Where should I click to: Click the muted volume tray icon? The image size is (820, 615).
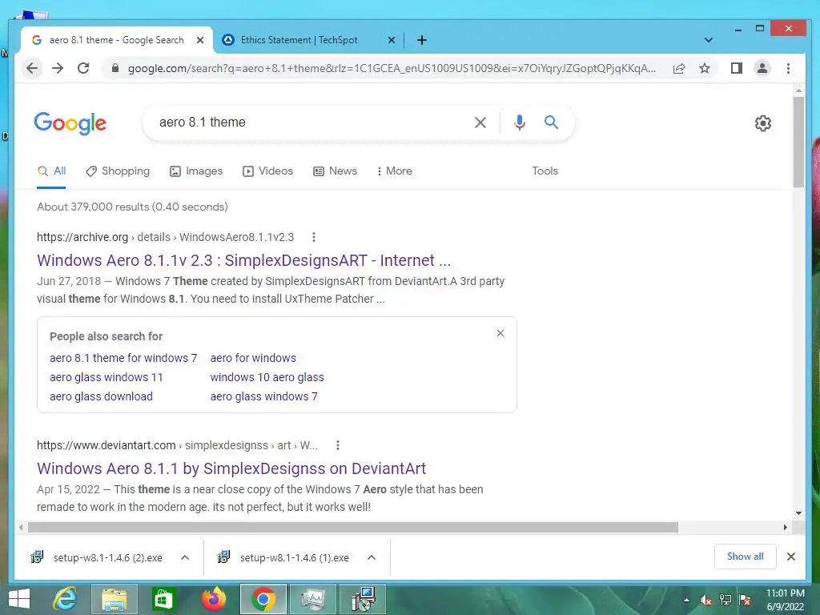[x=706, y=601]
